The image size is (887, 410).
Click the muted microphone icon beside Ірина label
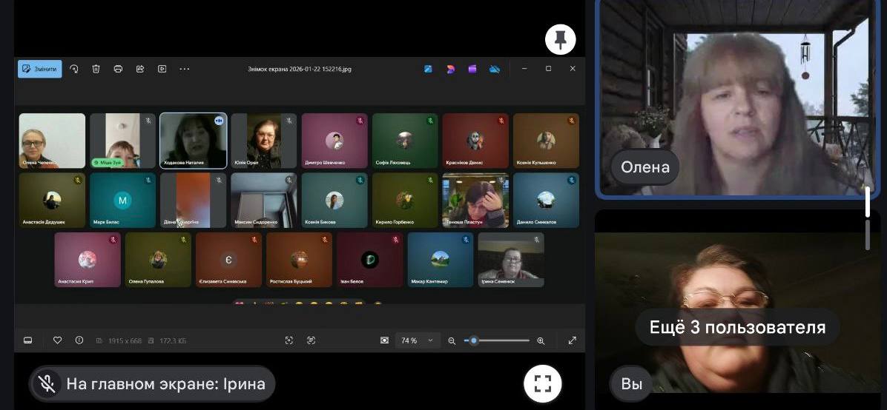coord(47,383)
